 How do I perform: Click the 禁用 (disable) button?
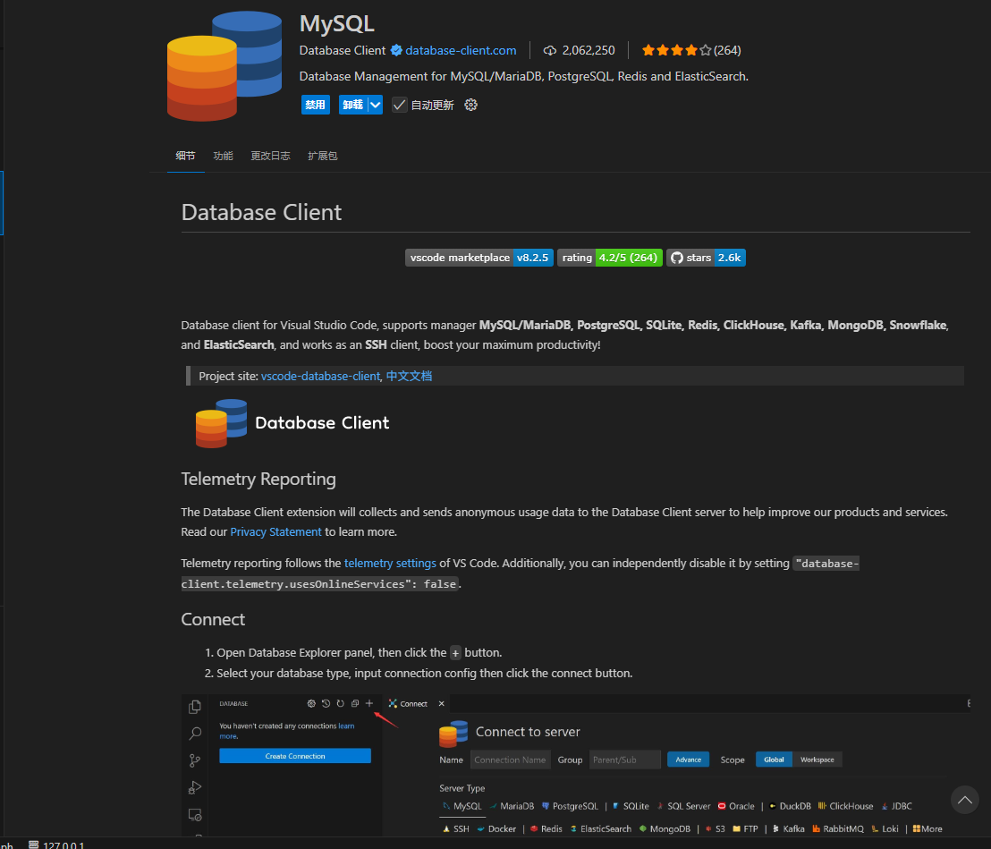click(316, 105)
